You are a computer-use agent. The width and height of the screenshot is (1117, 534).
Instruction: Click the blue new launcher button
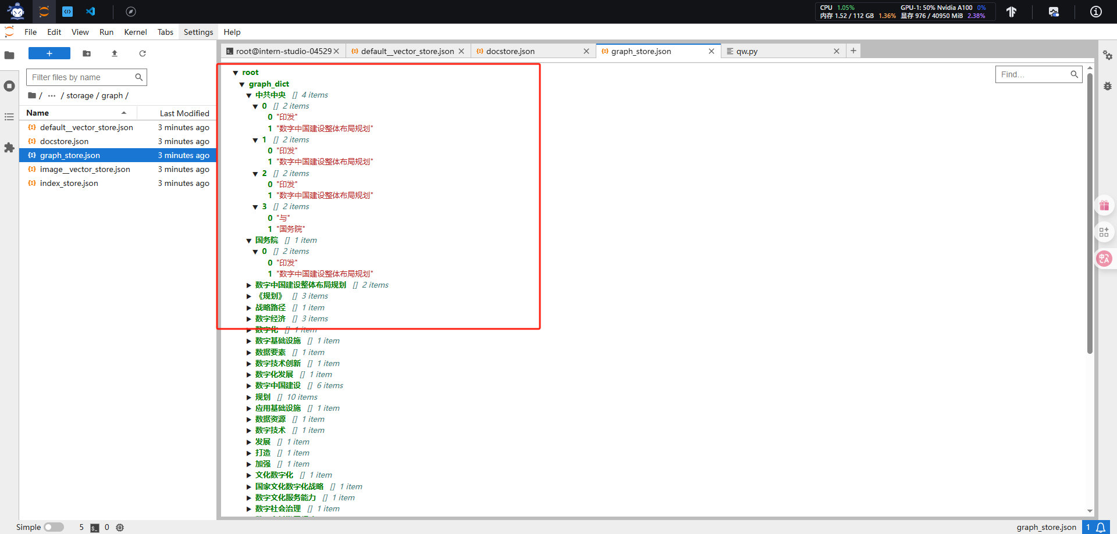coord(49,53)
